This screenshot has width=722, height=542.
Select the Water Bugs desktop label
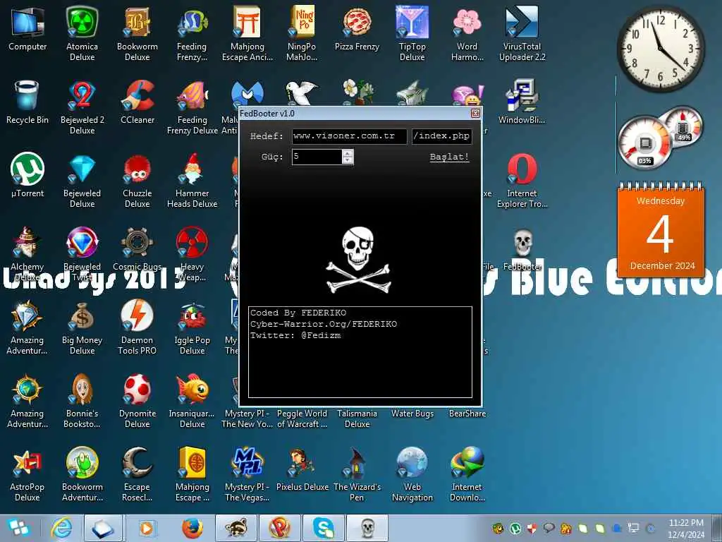click(412, 414)
